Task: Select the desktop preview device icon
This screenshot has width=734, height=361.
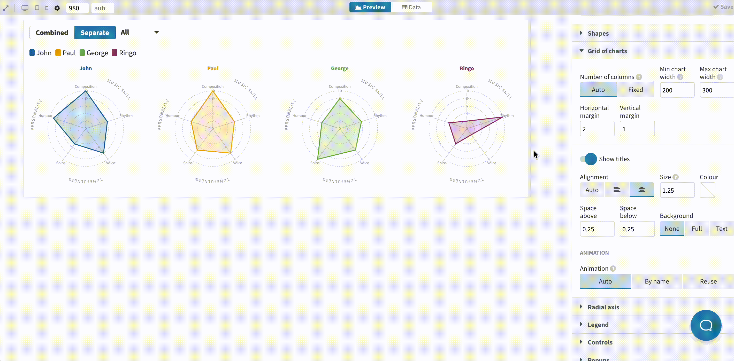Action: 25,8
